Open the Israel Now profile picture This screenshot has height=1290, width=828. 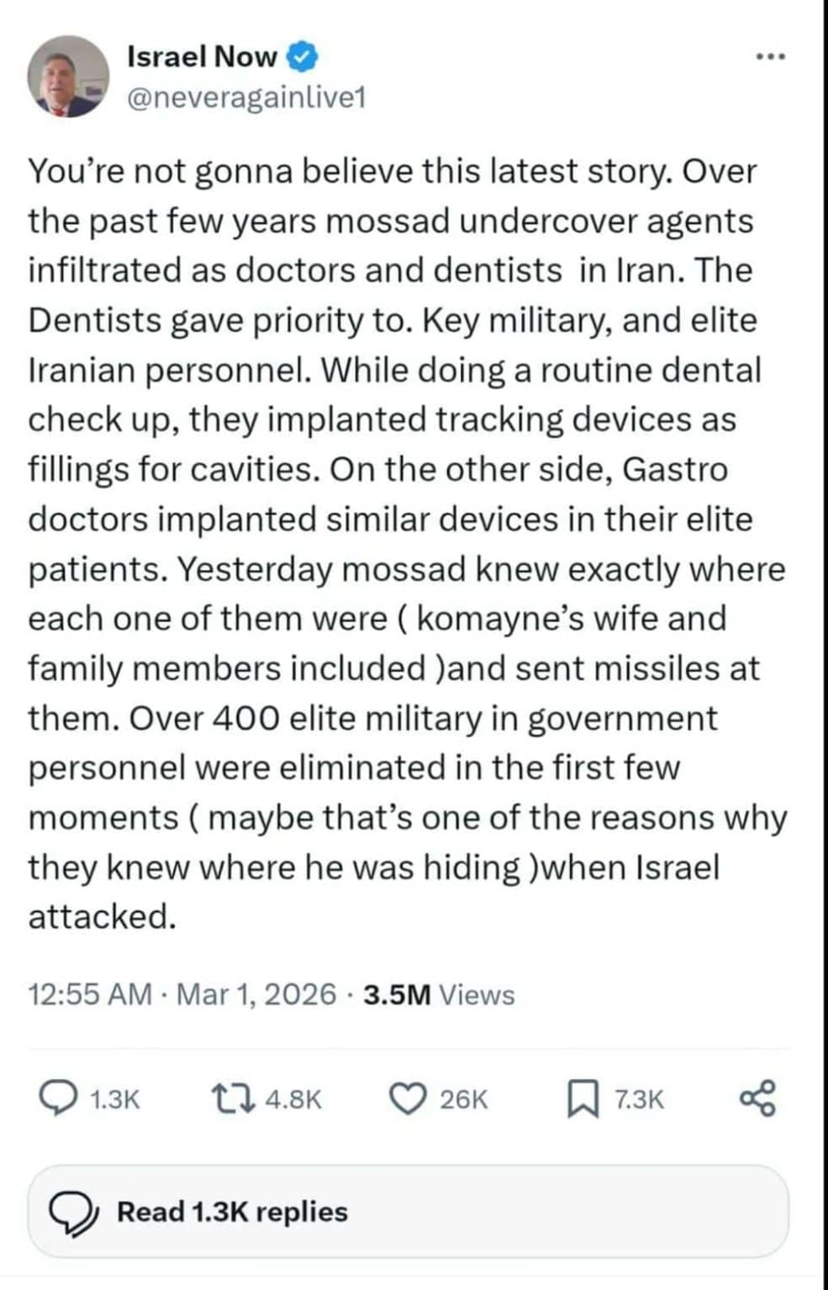click(69, 76)
